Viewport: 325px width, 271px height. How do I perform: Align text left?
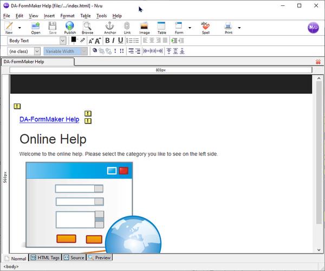[x=145, y=41]
